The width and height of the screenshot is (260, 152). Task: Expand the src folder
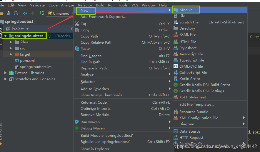pyautogui.click(x=11, y=48)
